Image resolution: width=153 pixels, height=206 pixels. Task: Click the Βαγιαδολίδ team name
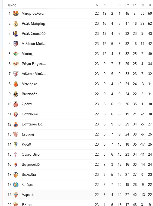tap(31, 164)
